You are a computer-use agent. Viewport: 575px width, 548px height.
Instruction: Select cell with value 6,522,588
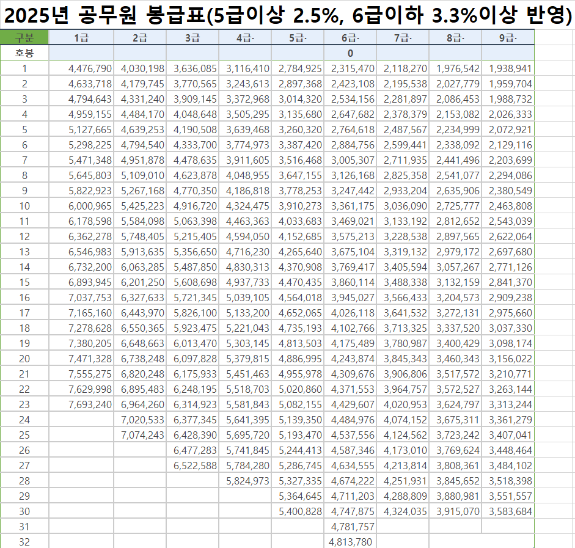[192, 466]
